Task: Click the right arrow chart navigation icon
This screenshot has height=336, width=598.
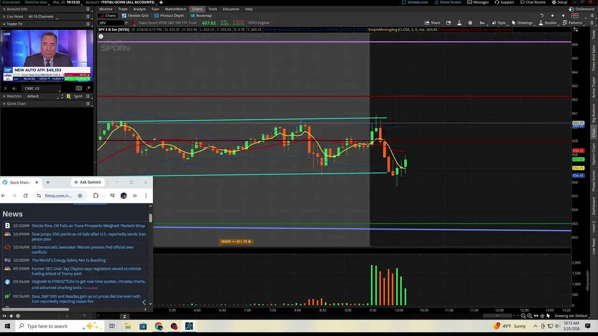Action: point(563,15)
